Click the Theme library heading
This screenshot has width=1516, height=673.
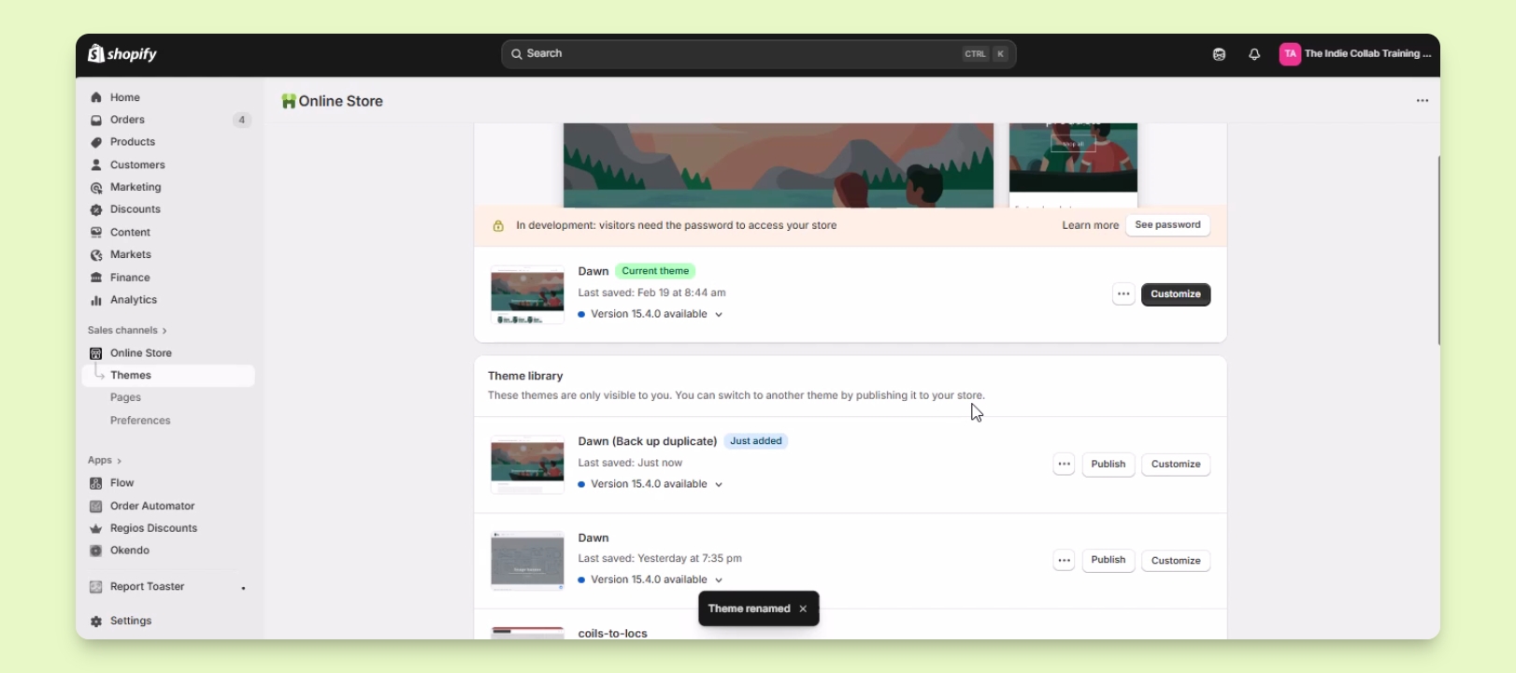[x=525, y=376]
